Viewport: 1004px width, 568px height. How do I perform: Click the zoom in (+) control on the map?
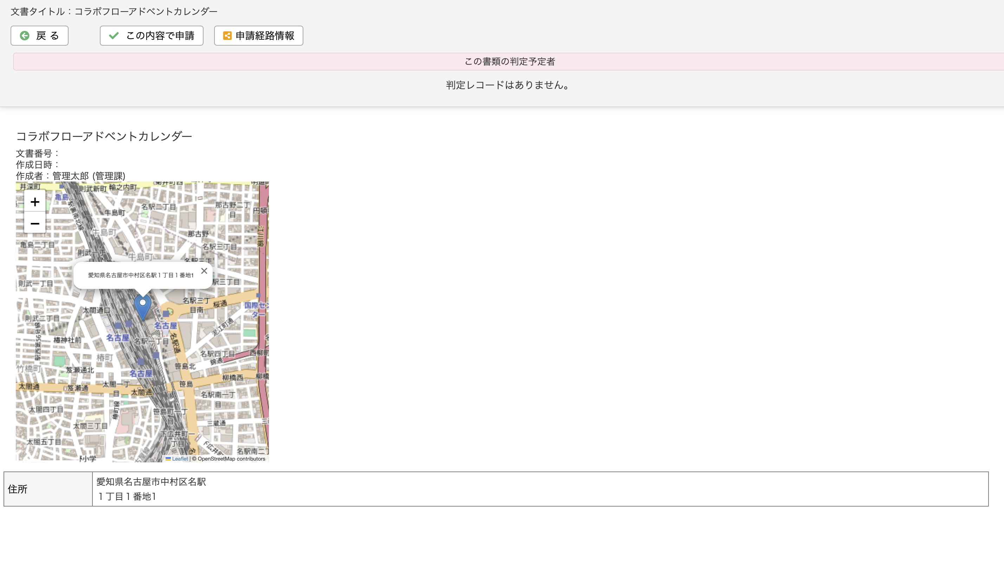click(35, 202)
